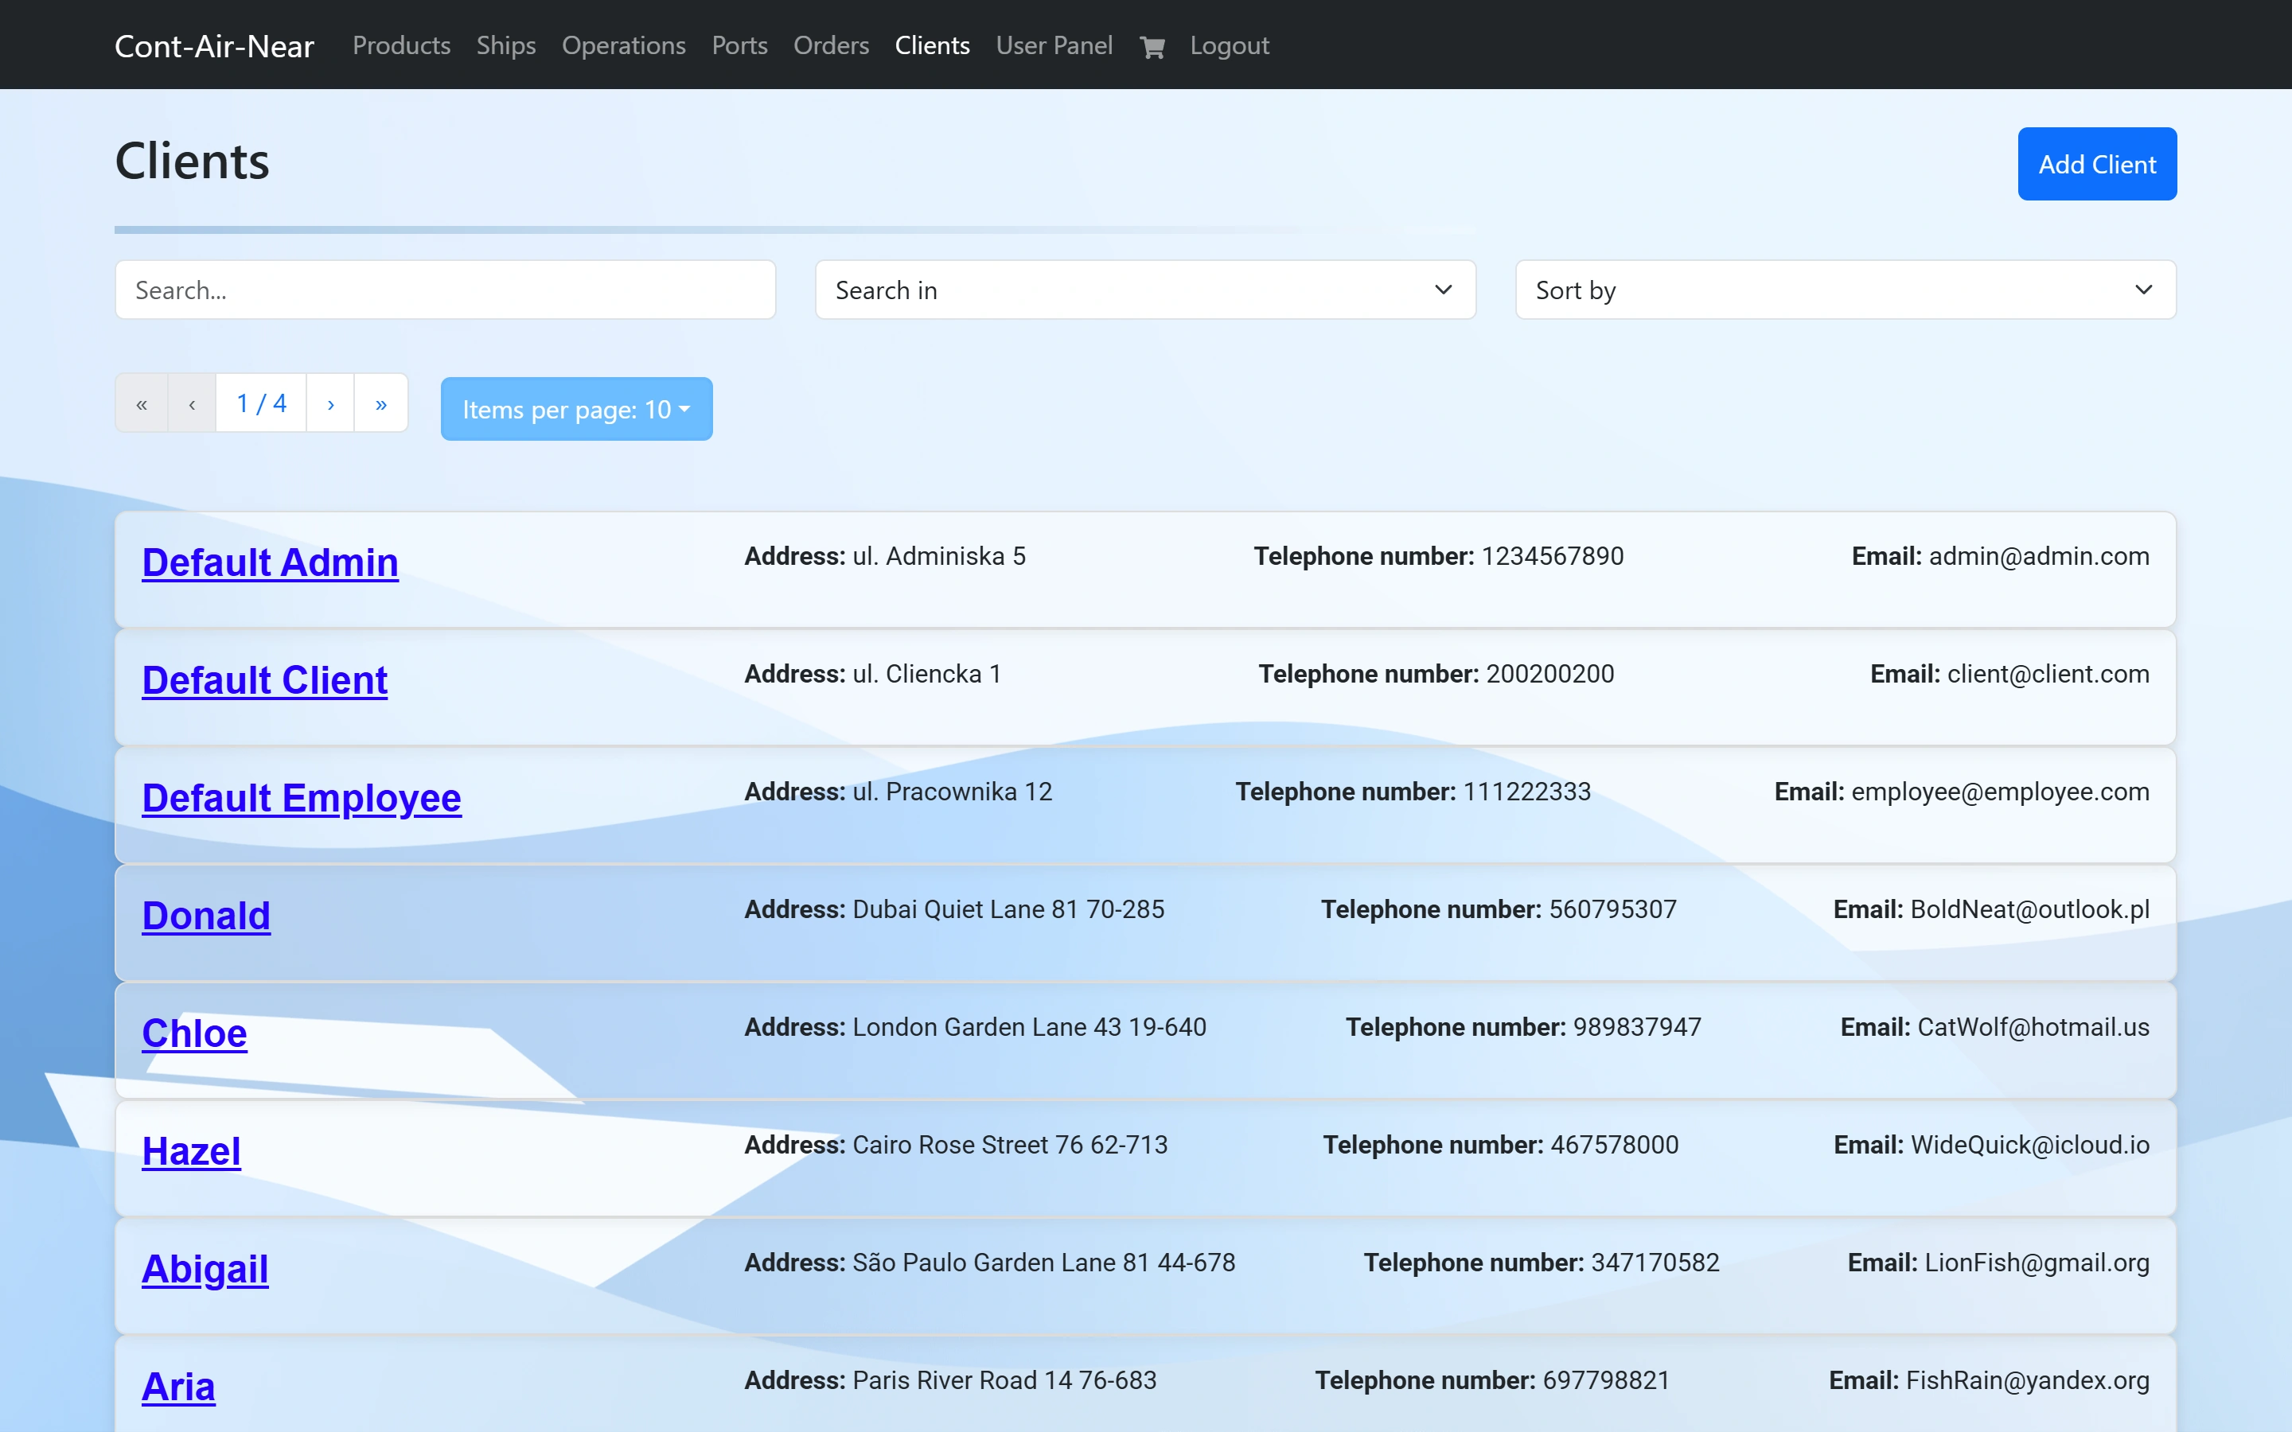Open Aria client link
2292x1432 pixels.
pyautogui.click(x=179, y=1387)
